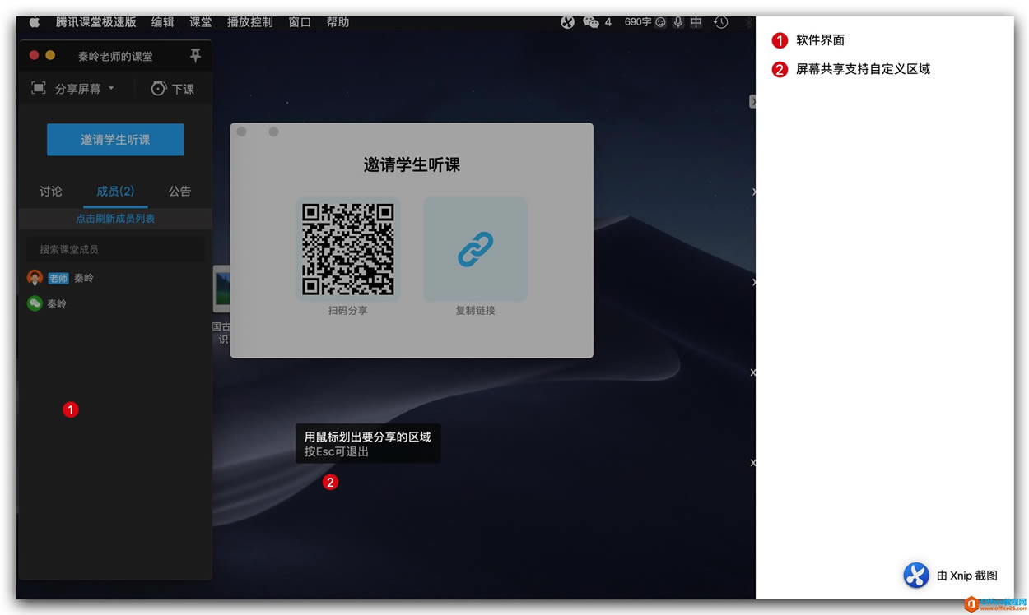Open the 播放控制 menu

click(250, 22)
